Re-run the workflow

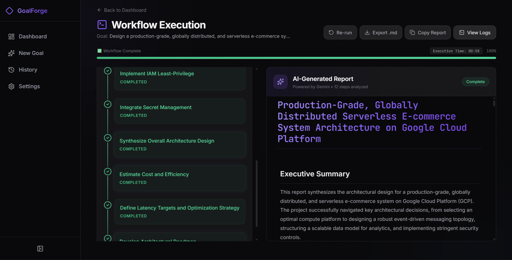coord(340,32)
